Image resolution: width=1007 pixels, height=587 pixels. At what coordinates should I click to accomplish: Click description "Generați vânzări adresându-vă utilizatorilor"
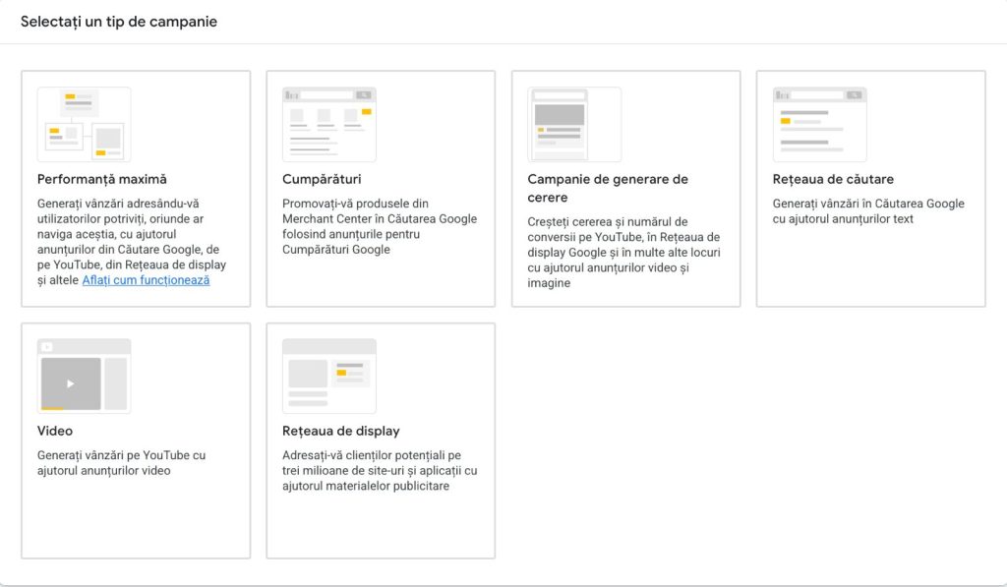pyautogui.click(x=132, y=242)
